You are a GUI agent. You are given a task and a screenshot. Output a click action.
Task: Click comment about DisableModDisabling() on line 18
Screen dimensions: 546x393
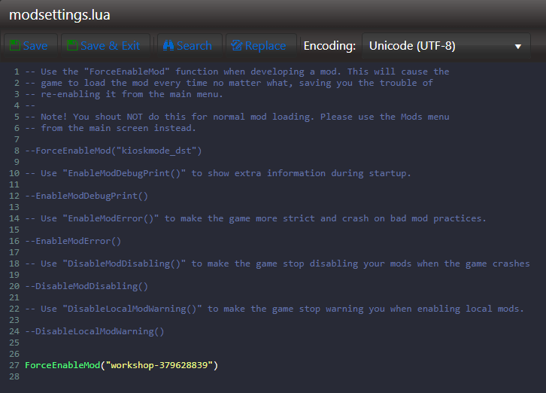[x=278, y=264]
